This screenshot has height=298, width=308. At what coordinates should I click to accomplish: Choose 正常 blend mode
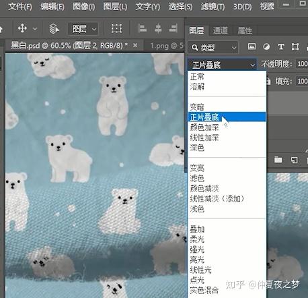(x=227, y=77)
